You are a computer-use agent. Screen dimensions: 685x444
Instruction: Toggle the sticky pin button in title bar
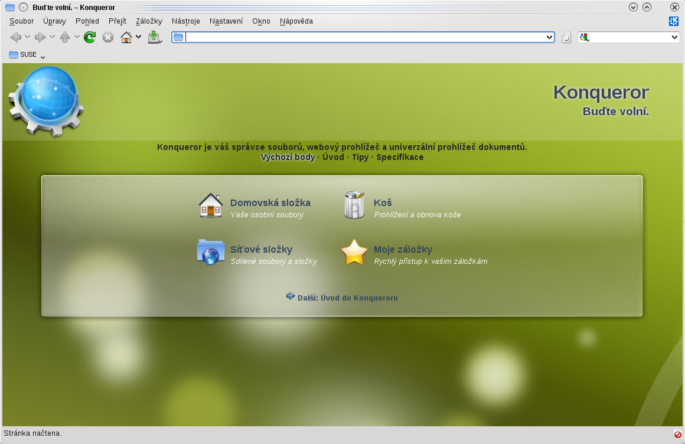point(24,7)
